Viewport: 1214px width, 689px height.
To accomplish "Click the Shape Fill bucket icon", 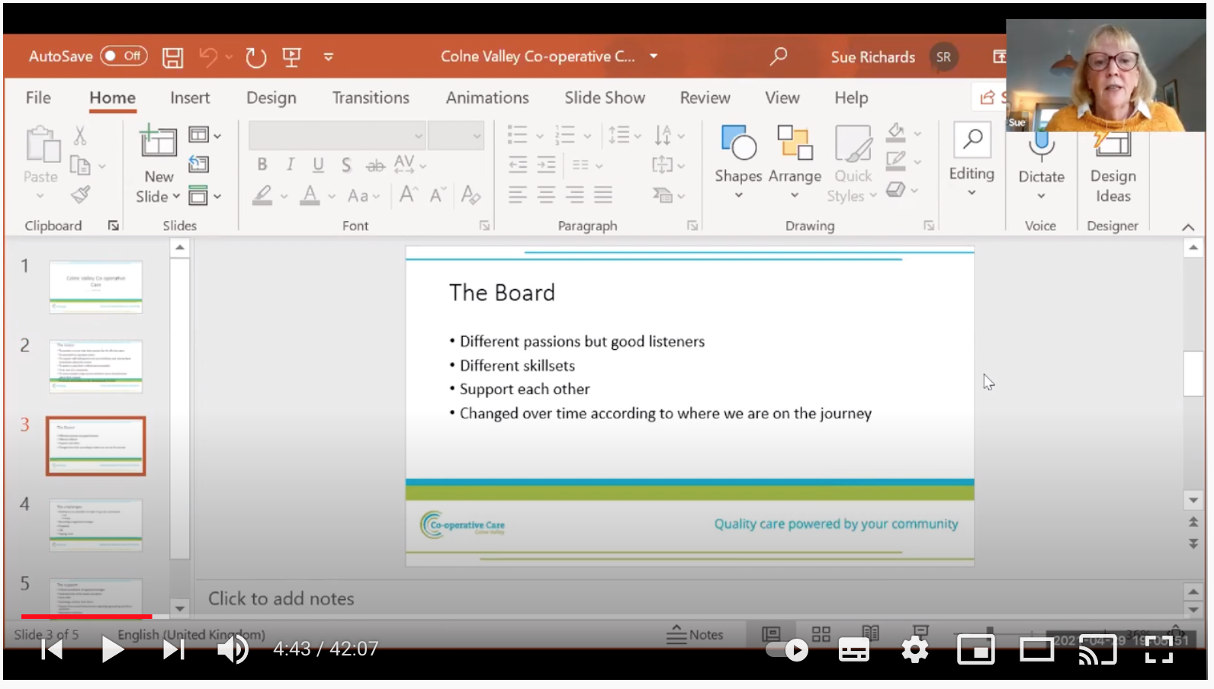I will pyautogui.click(x=896, y=133).
